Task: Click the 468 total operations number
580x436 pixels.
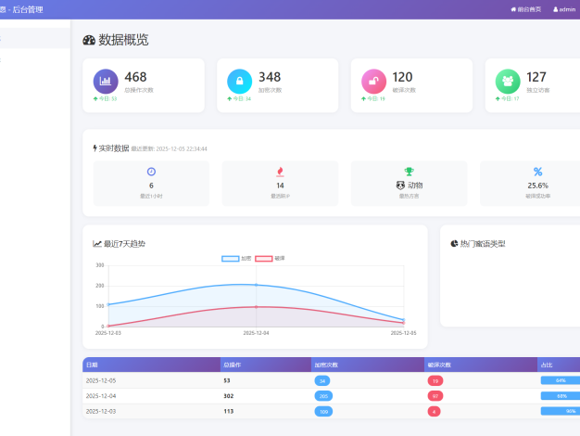Action: [135, 77]
